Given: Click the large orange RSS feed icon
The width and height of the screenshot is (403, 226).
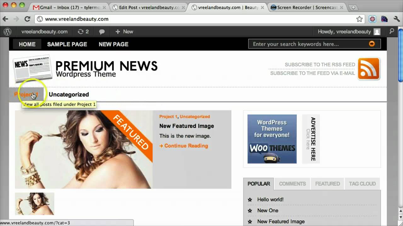Looking at the screenshot, I should pos(369,69).
